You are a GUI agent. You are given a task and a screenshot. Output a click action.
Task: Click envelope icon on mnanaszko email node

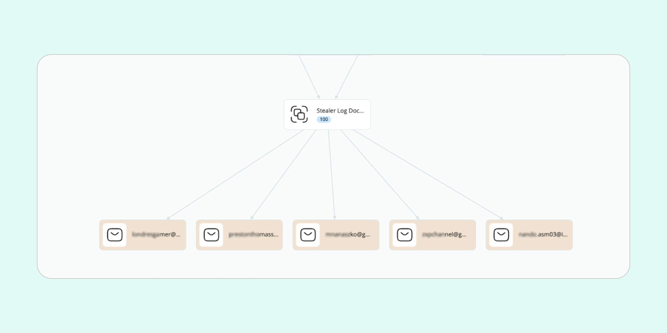pyautogui.click(x=308, y=235)
